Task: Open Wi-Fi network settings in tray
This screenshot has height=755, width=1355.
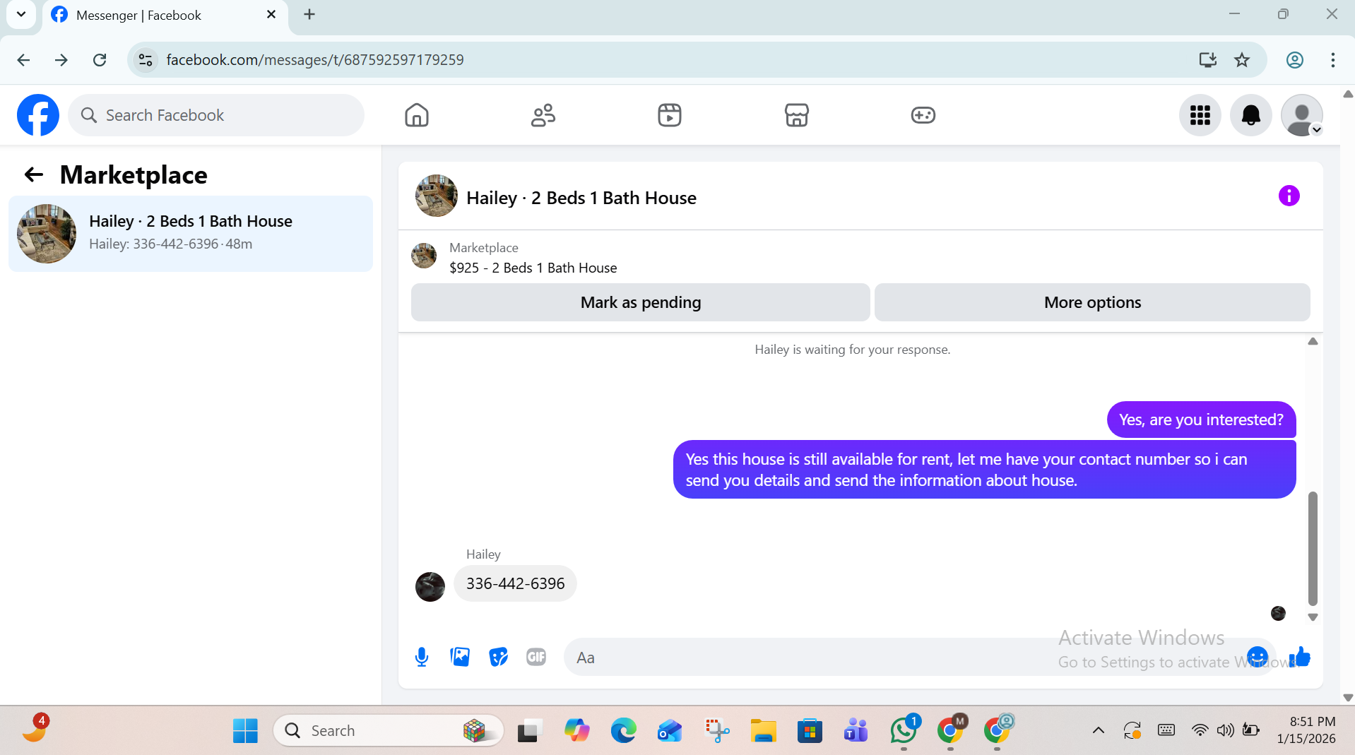Action: coord(1200,730)
